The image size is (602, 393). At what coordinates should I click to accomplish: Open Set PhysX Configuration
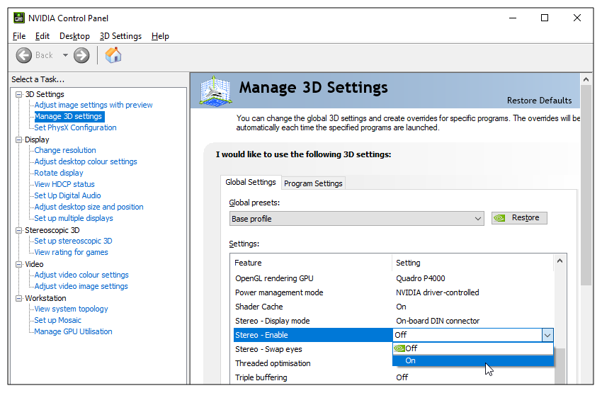75,127
